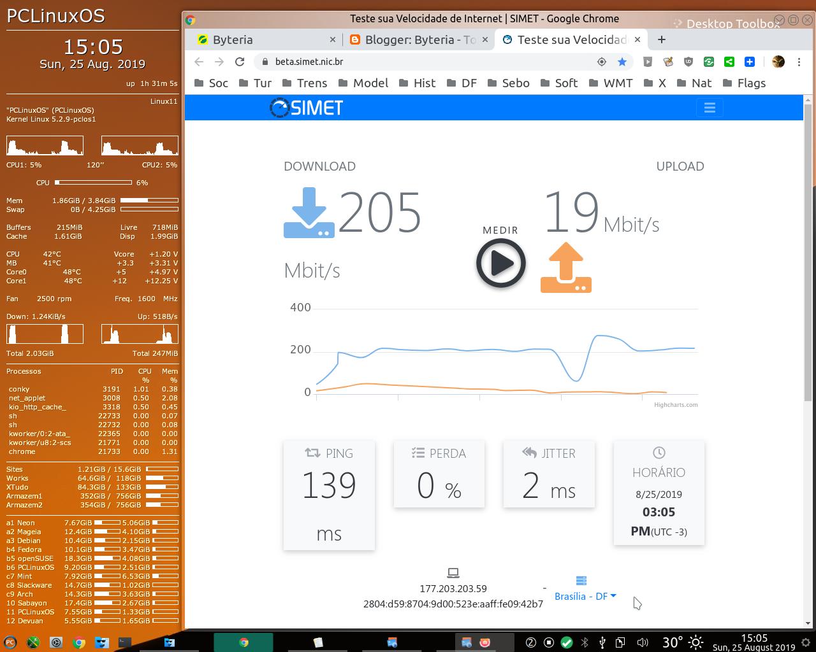Image resolution: width=816 pixels, height=652 pixels.
Task: Open the Tur bookmarks folder
Action: 254,83
